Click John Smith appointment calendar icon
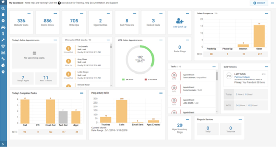The image size is (276, 147). 174,100
